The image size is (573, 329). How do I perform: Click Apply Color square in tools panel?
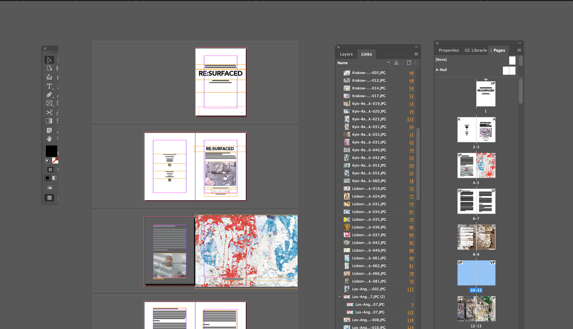point(48,178)
